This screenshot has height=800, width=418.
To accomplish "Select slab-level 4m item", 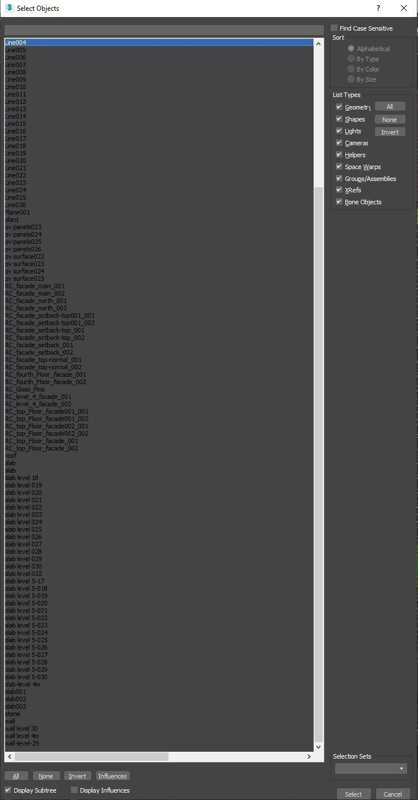I will coord(159,684).
